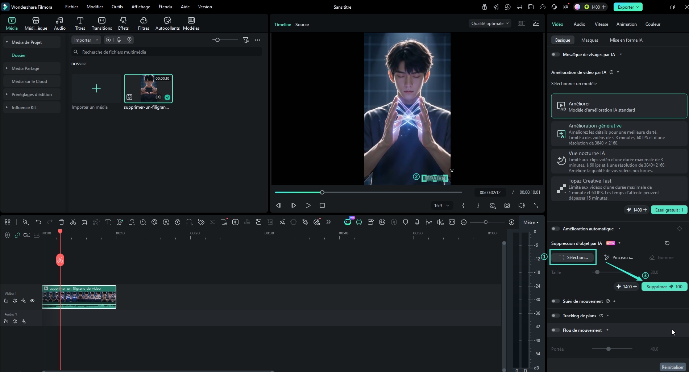Step back one frame in preview
The height and width of the screenshot is (372, 689).
click(x=278, y=205)
